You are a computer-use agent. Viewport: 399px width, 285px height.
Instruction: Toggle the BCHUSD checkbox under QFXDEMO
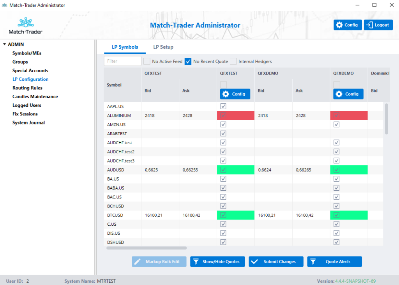(x=336, y=206)
